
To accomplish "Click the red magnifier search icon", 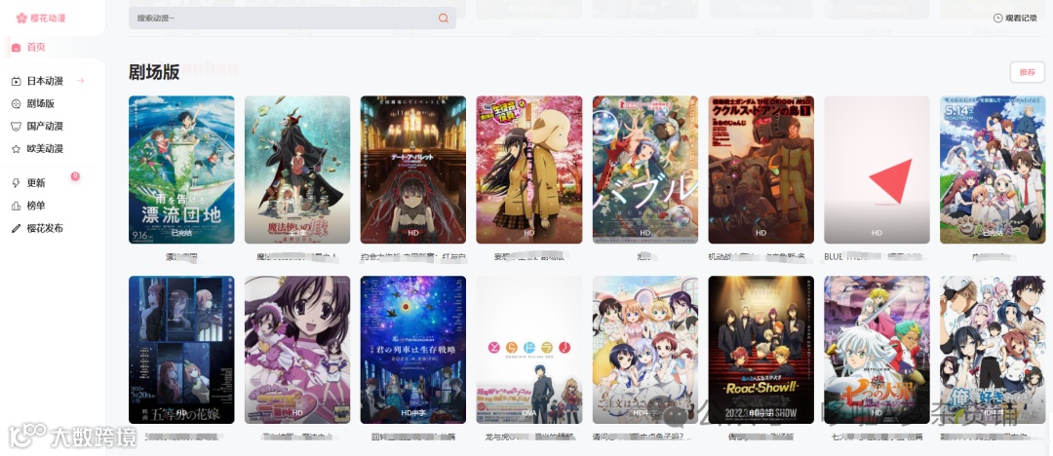I will pos(444,19).
